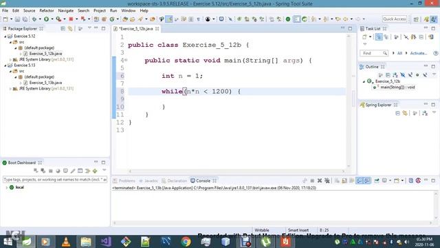Open Google Chrome from the taskbar

(186, 242)
